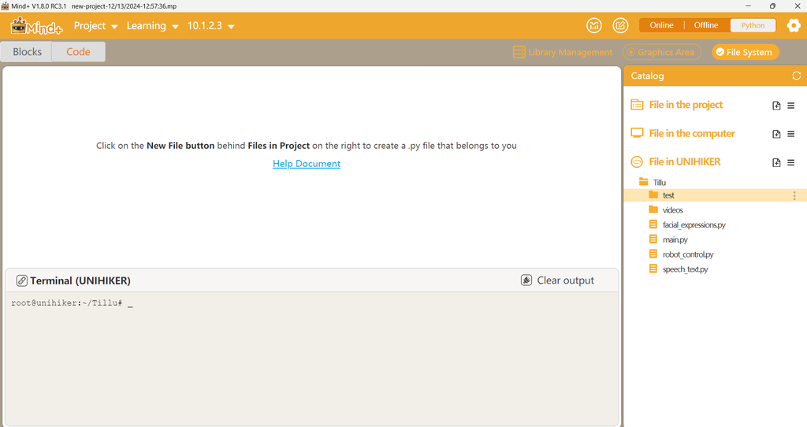This screenshot has width=807, height=427.
Task: Click the Mind+ logo icon
Action: [36, 26]
